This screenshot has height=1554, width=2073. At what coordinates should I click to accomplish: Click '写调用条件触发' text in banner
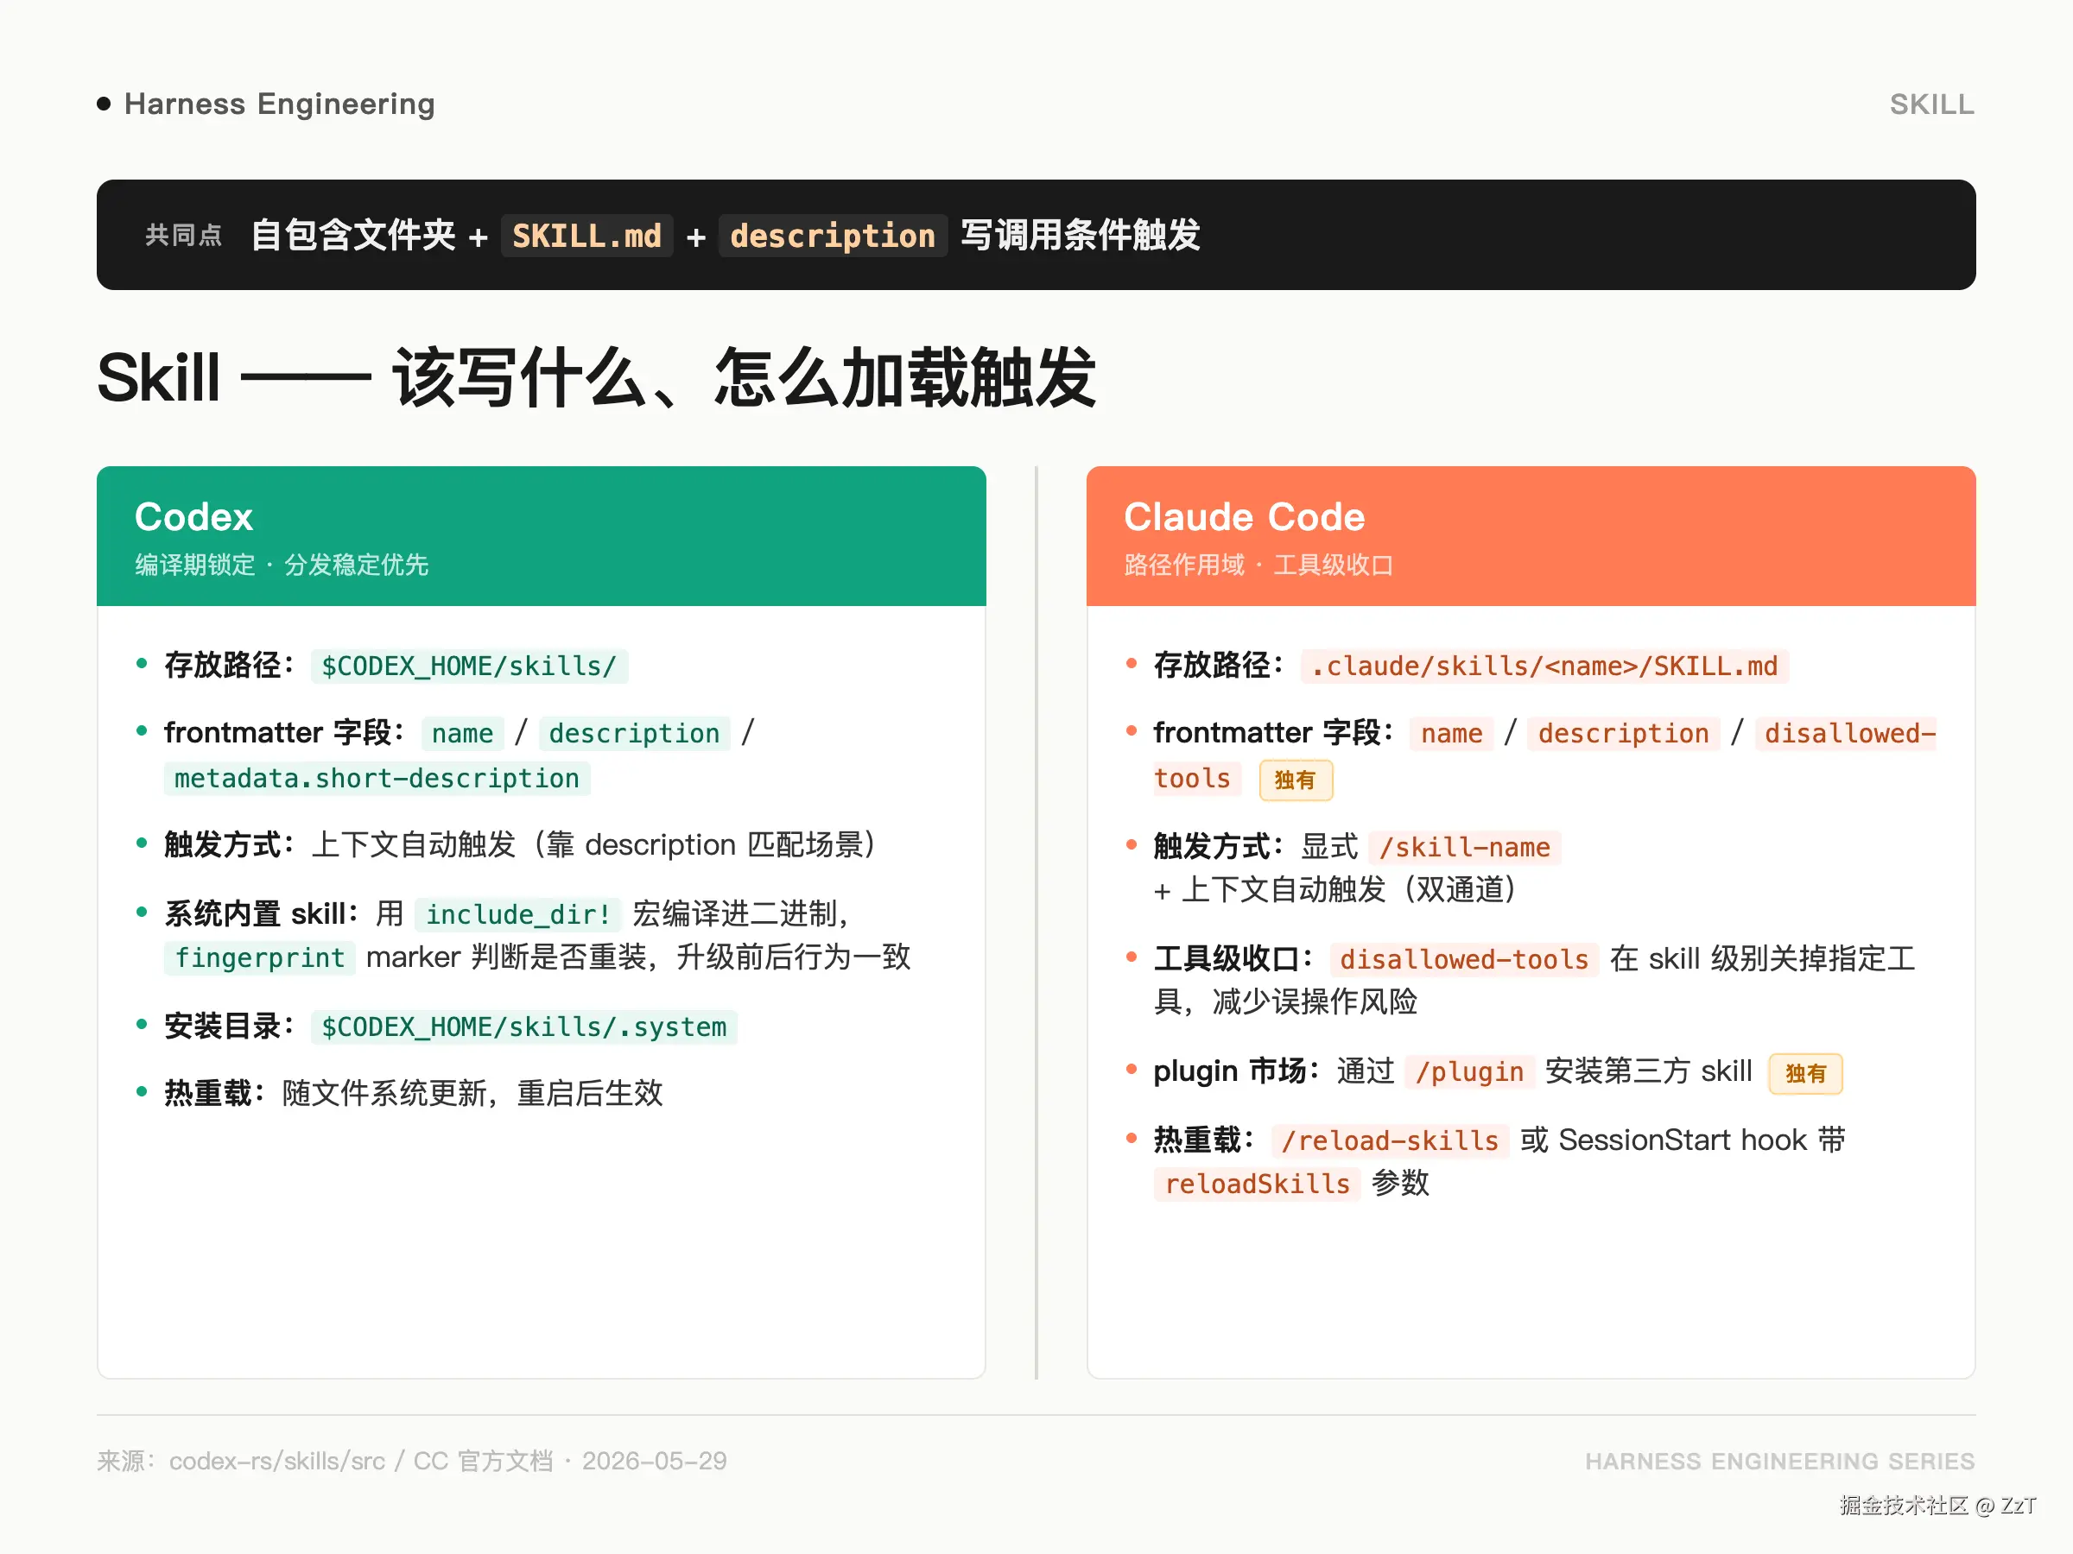click(1080, 235)
